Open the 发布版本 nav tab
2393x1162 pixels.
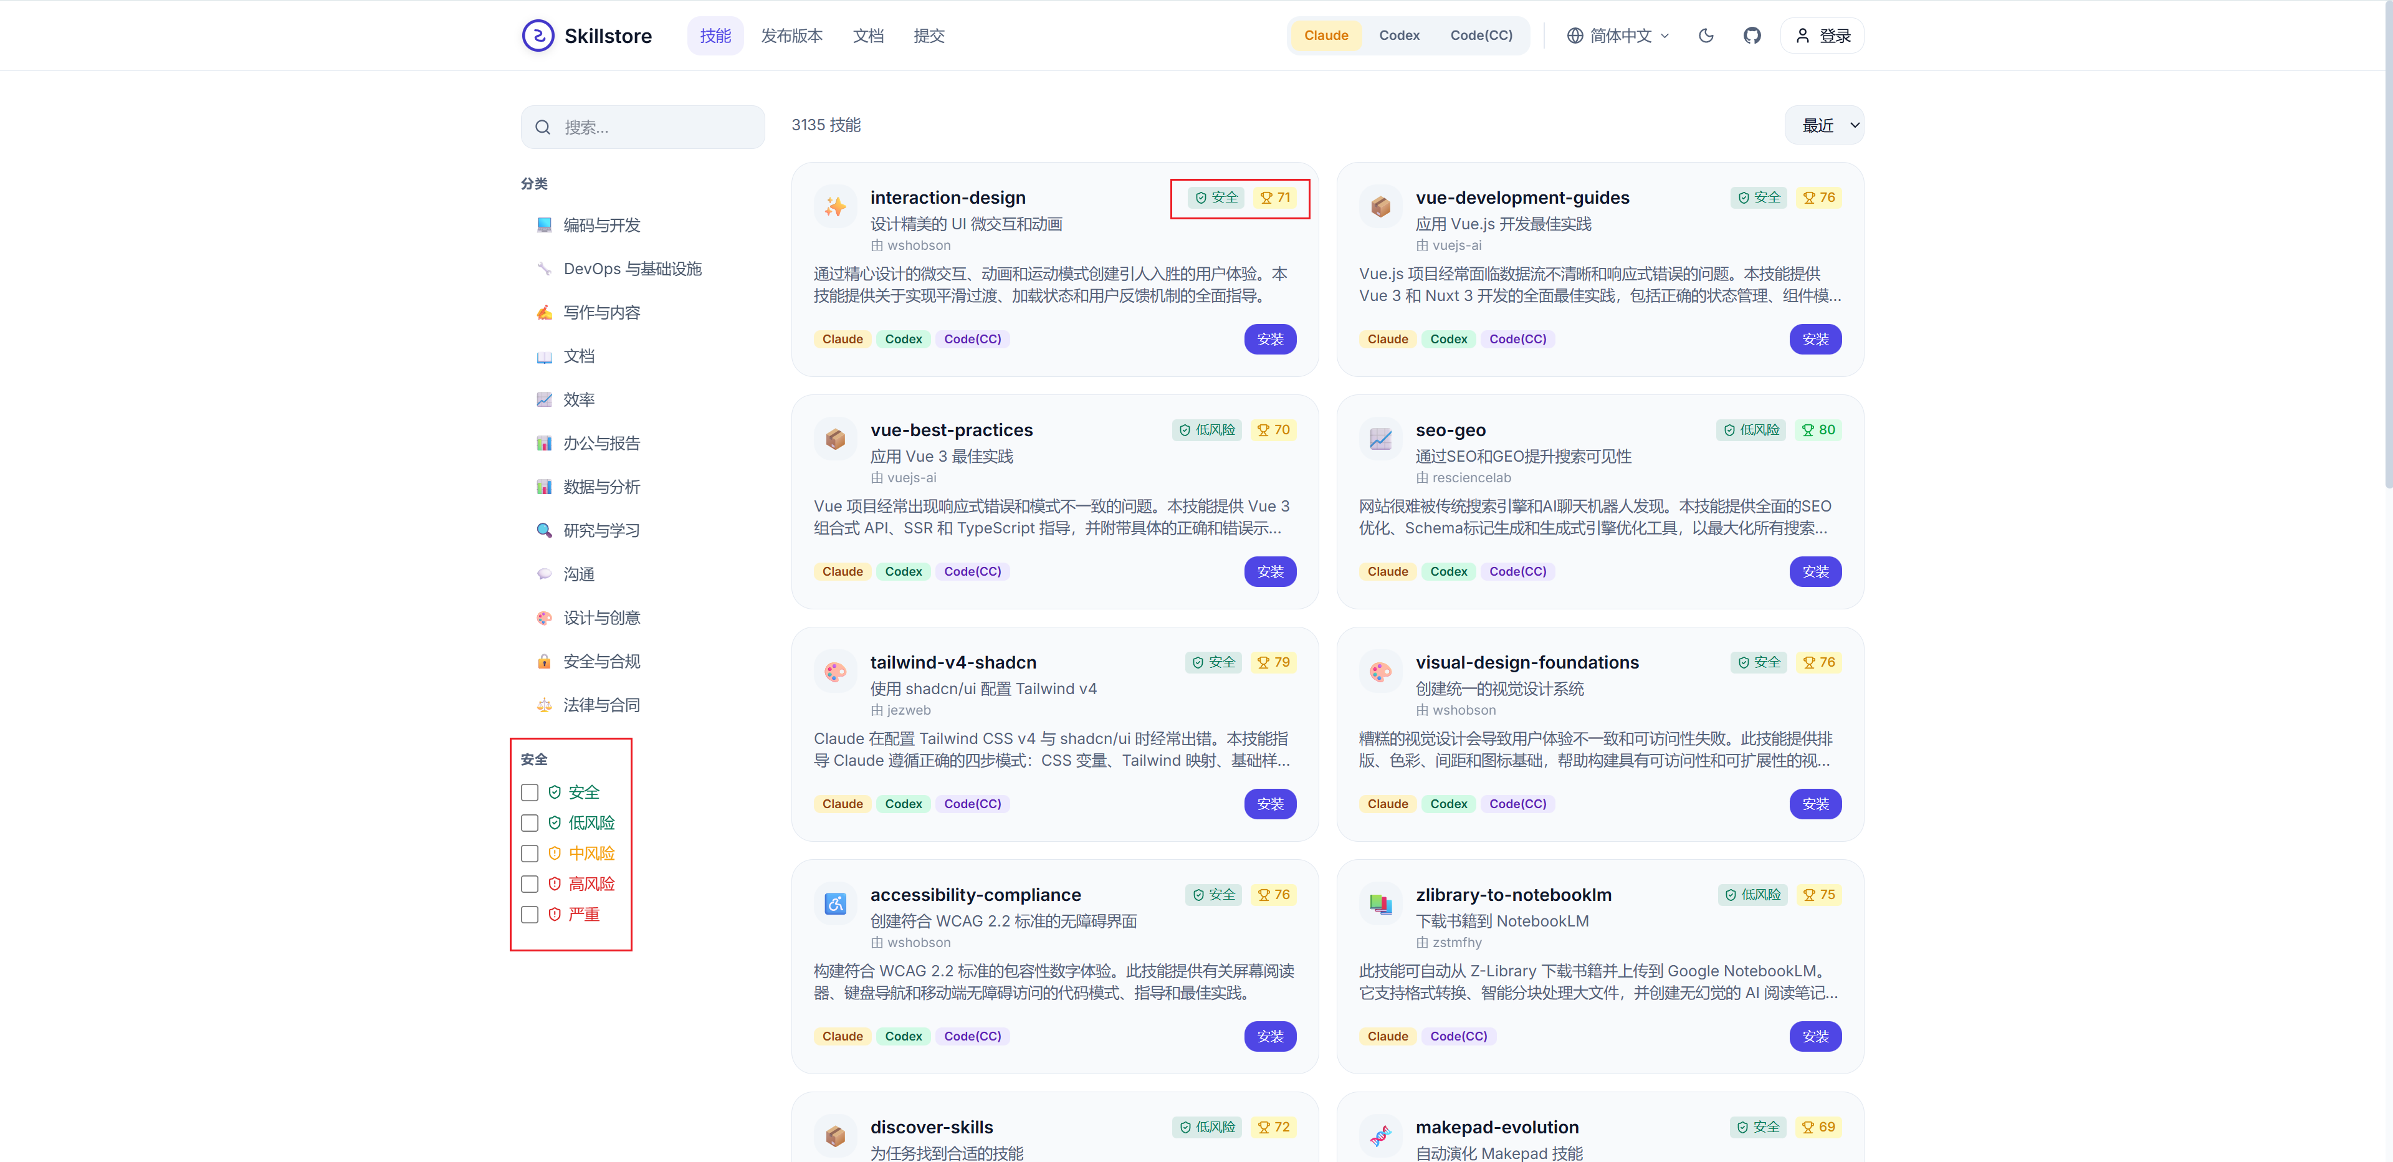click(791, 36)
